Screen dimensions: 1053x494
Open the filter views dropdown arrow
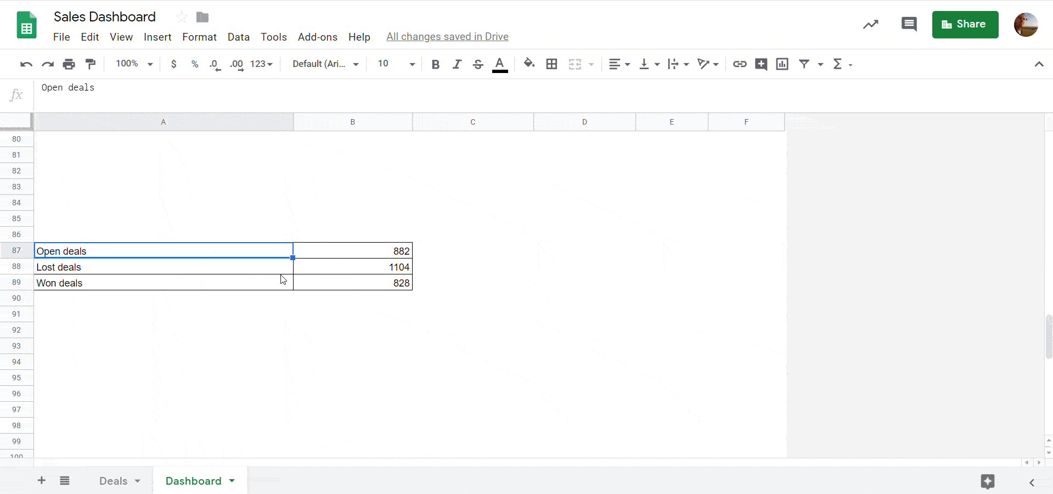click(820, 65)
